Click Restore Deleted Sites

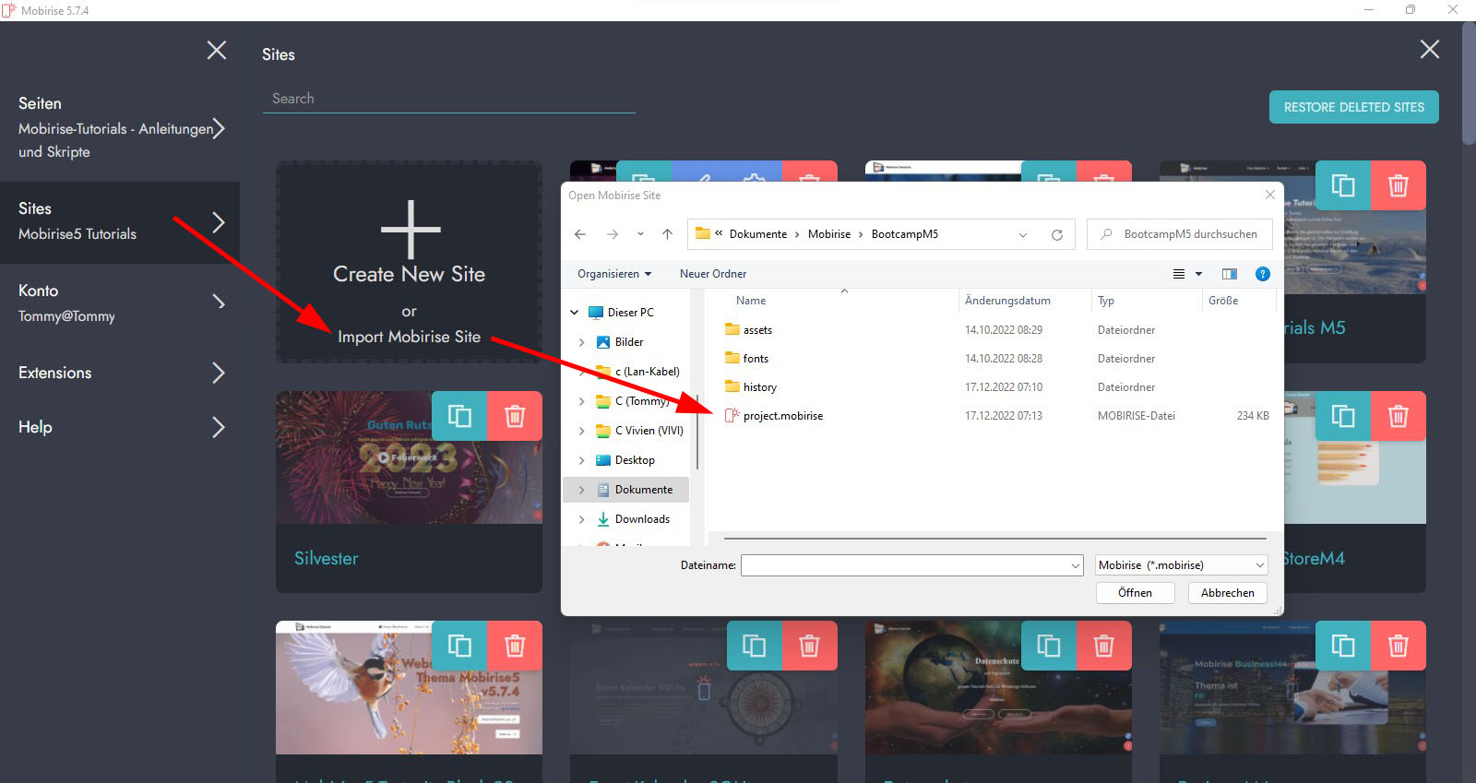point(1354,107)
